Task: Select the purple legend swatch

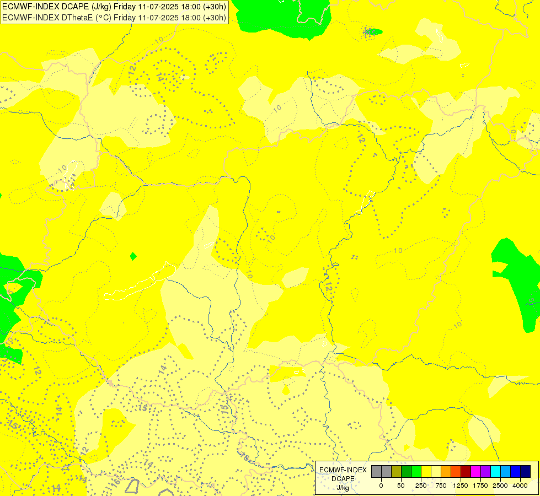Action: click(486, 471)
